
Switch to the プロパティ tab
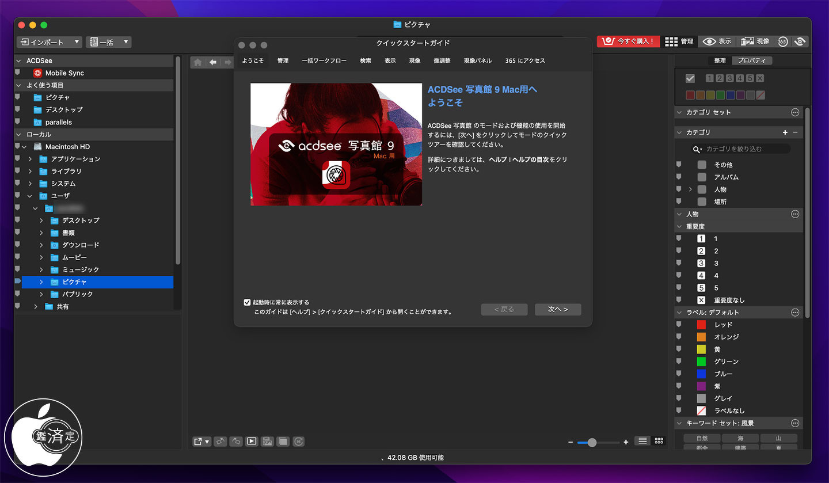tap(751, 60)
